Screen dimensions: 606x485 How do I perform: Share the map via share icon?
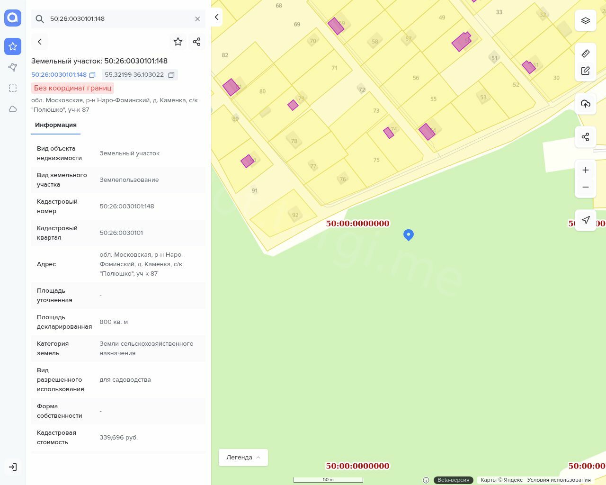(x=586, y=137)
